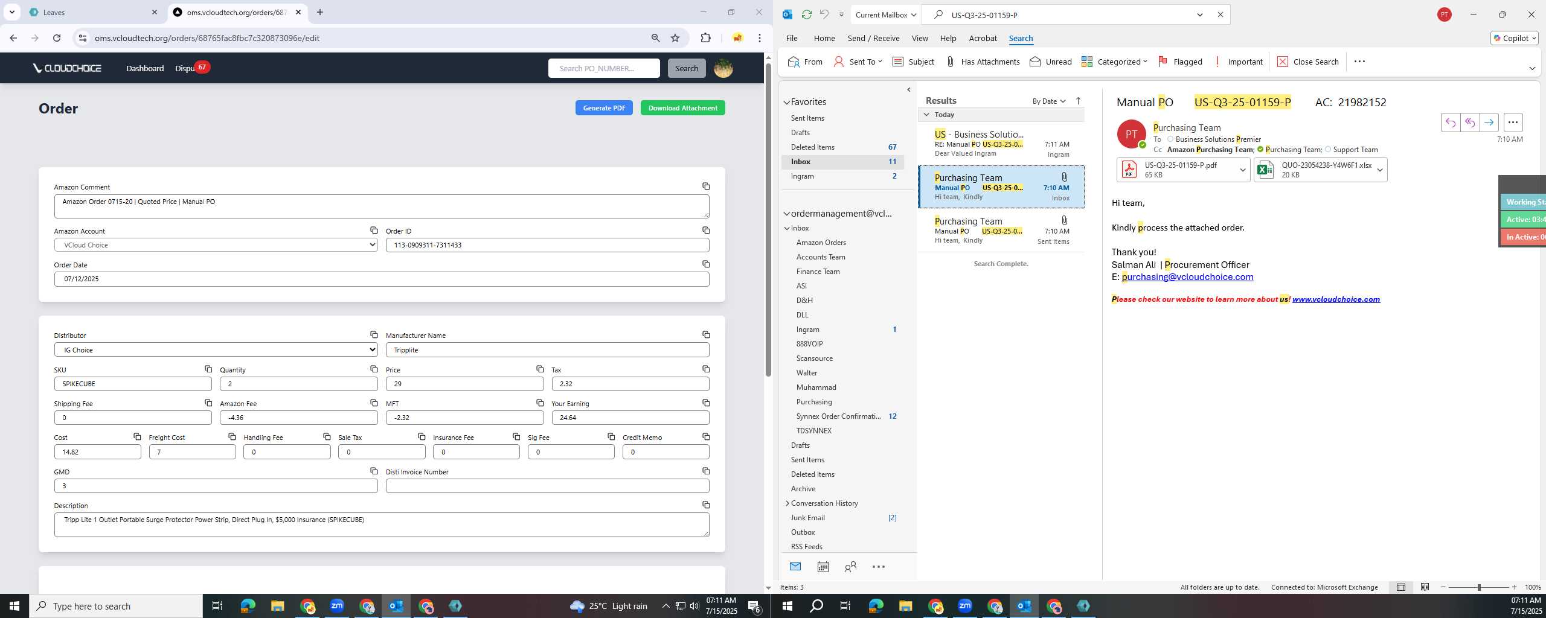The width and height of the screenshot is (1546, 618).
Task: Filter results by Has Attachments
Action: (x=983, y=62)
